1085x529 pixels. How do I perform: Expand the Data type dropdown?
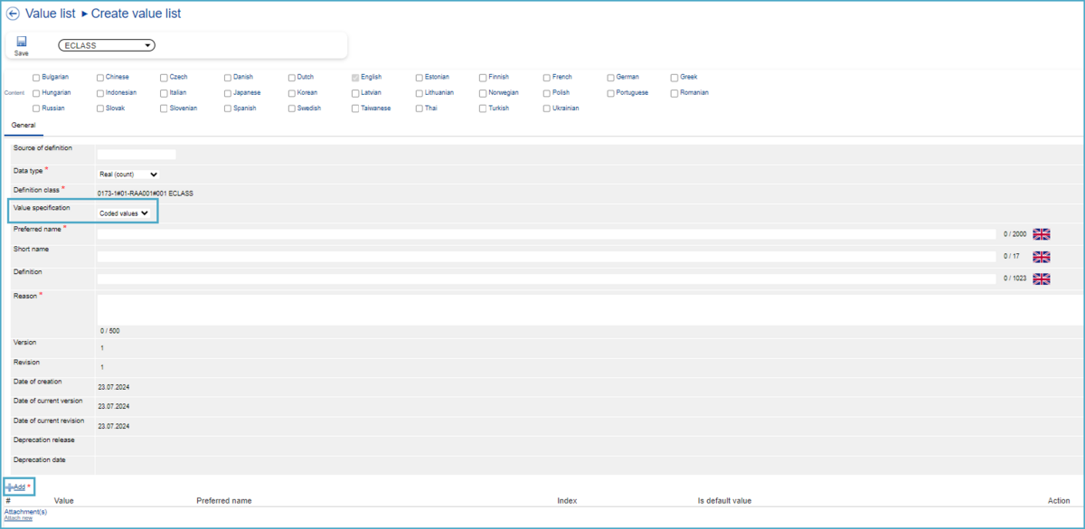pyautogui.click(x=128, y=174)
